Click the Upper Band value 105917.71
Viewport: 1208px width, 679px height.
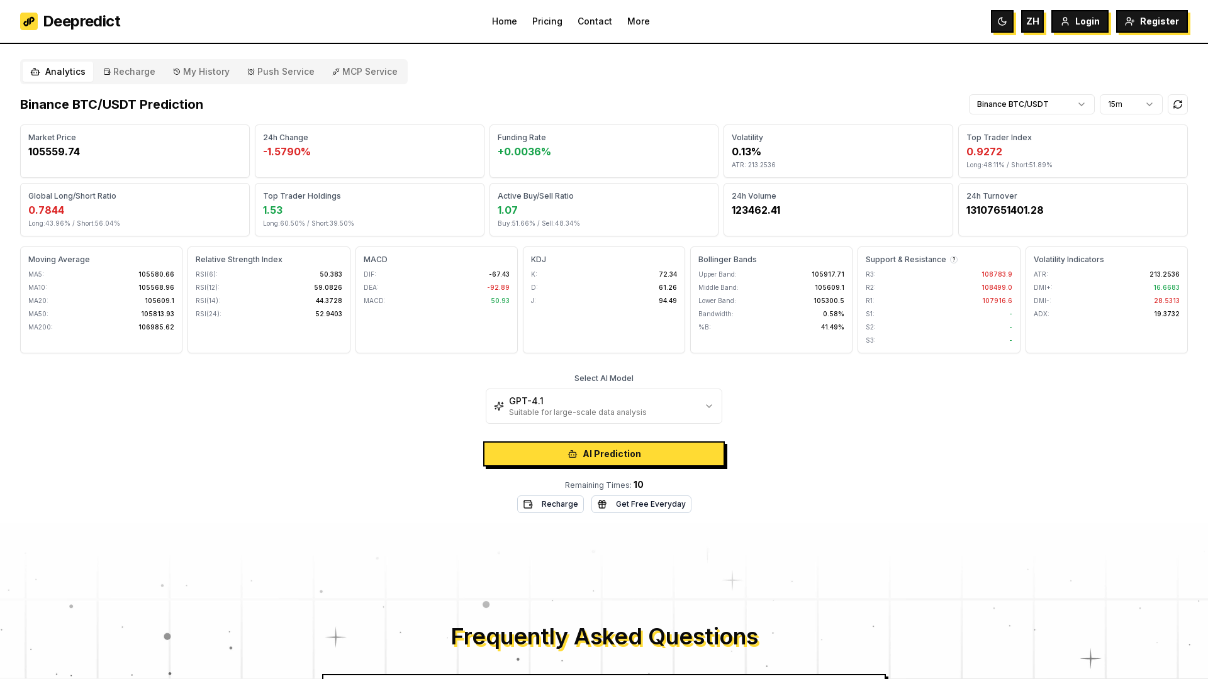coord(827,274)
